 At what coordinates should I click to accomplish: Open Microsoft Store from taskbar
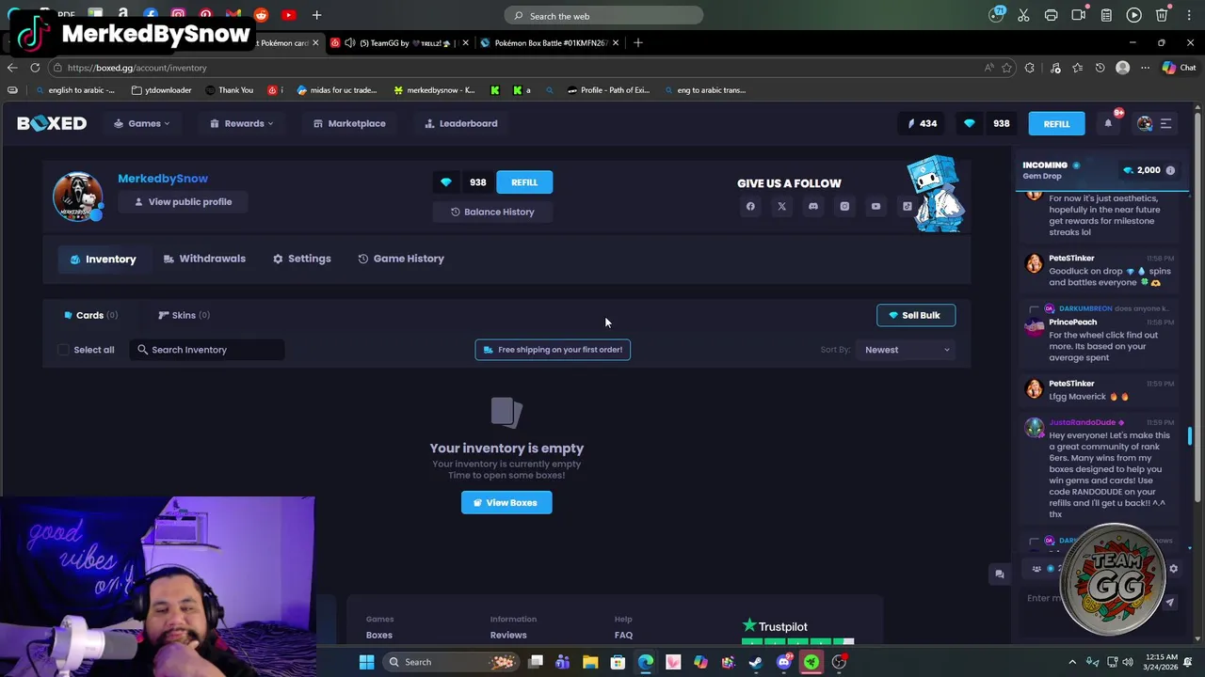[618, 662]
